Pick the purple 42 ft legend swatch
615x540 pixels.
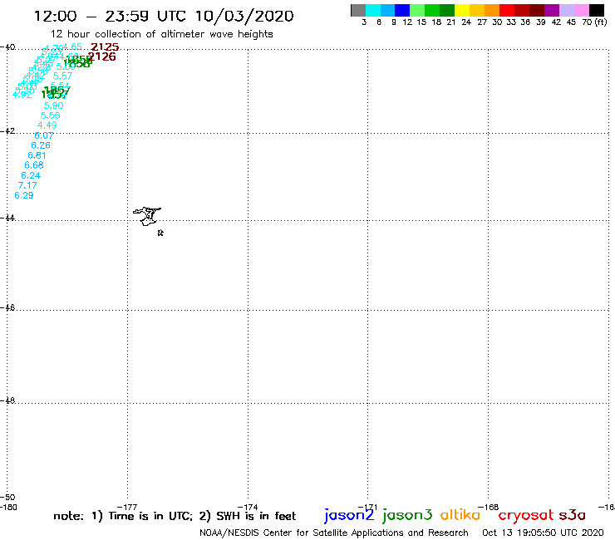point(552,10)
